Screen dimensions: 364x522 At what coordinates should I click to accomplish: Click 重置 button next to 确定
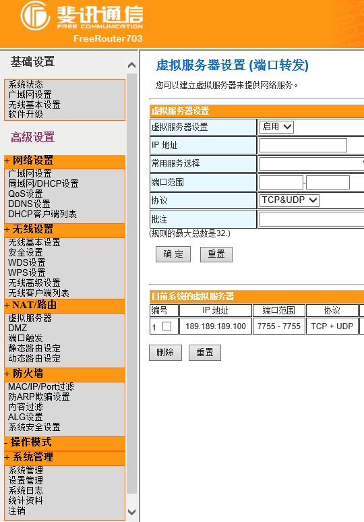(x=216, y=254)
